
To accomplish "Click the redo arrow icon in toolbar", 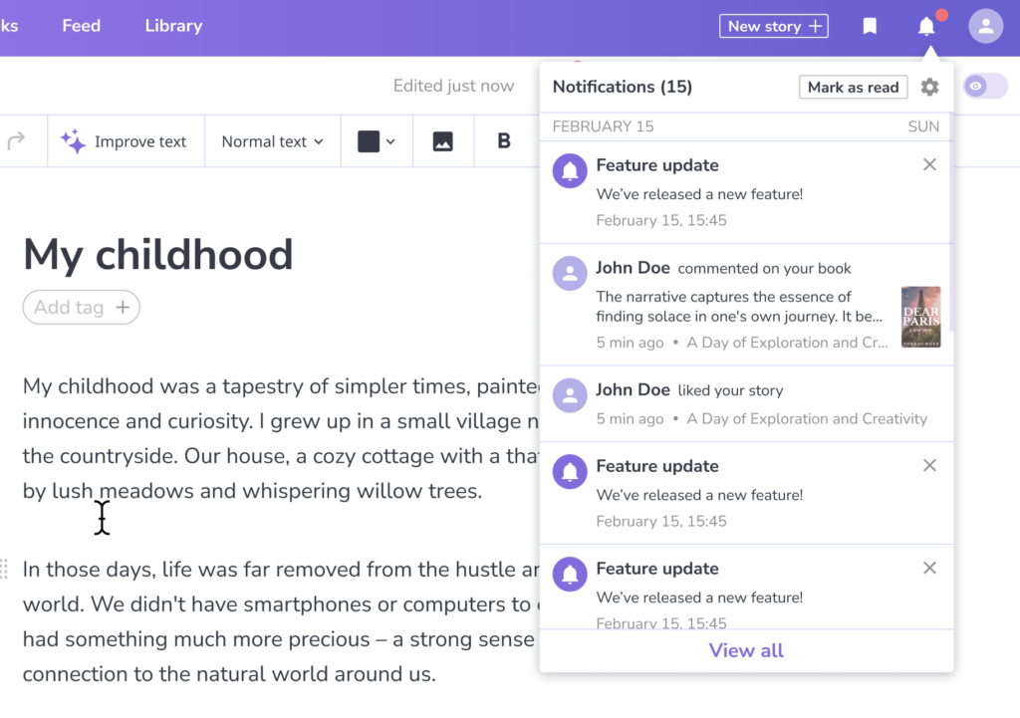I will pos(14,140).
